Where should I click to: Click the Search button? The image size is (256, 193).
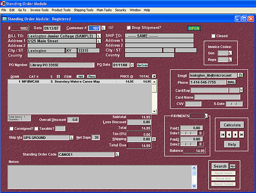click(220, 166)
